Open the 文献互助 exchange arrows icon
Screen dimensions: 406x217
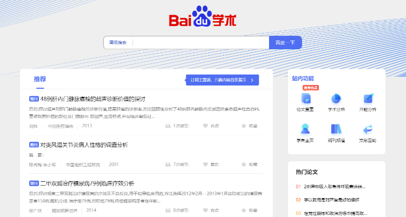coord(368,129)
